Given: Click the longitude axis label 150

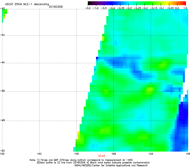Looking at the screenshot, I should (2, 154).
